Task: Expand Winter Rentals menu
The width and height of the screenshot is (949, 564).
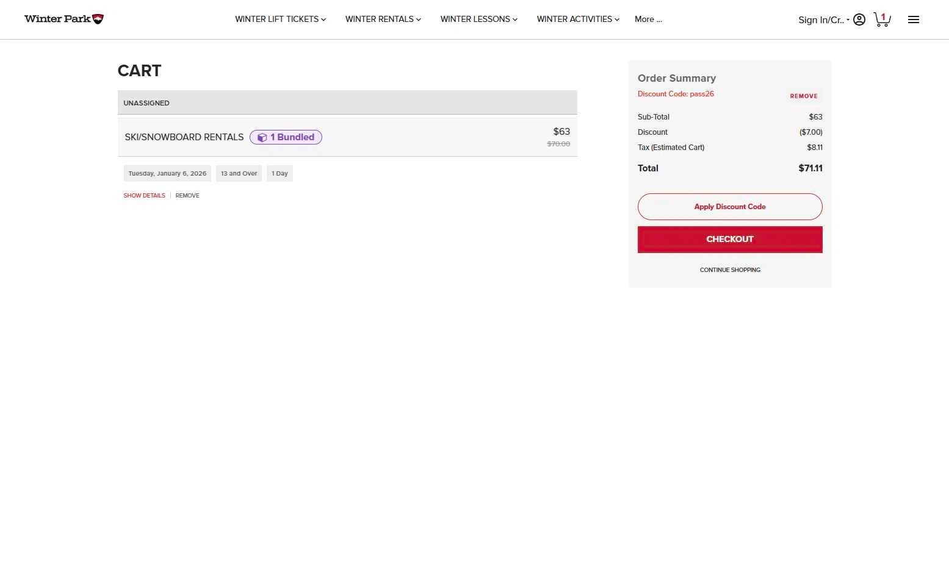Action: pyautogui.click(x=383, y=19)
